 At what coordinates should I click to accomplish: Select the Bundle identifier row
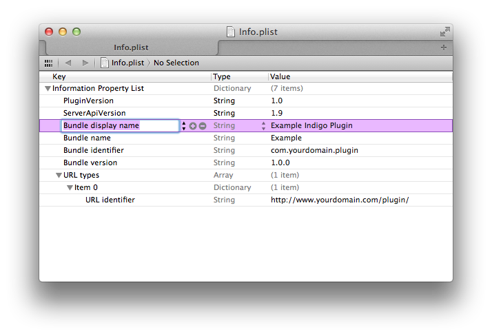pos(246,151)
